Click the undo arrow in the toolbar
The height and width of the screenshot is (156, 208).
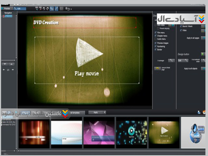point(44,9)
